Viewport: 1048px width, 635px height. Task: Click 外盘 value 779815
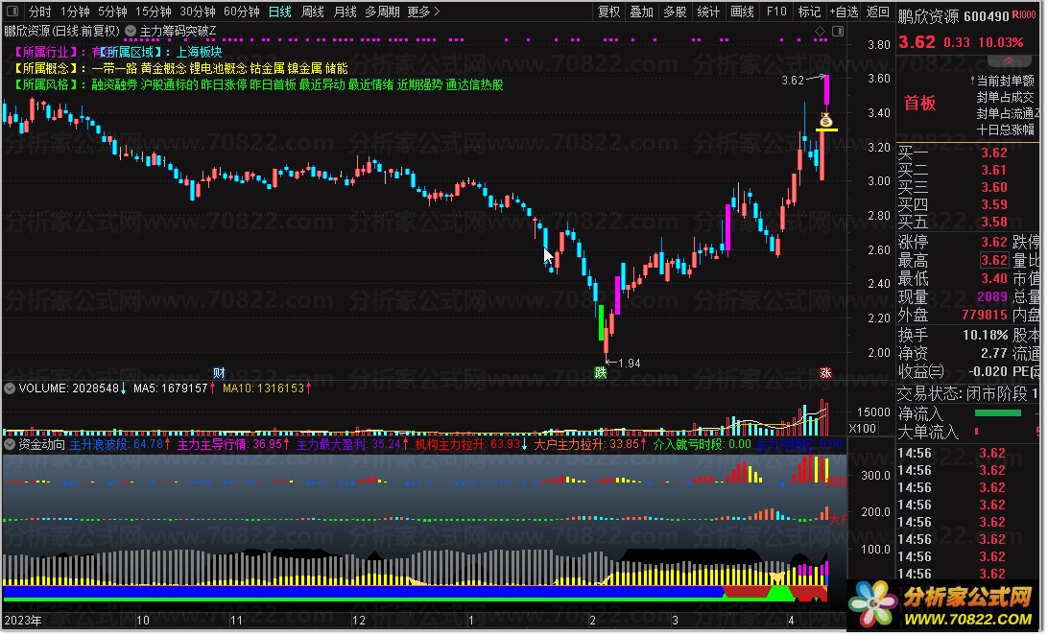(x=985, y=315)
